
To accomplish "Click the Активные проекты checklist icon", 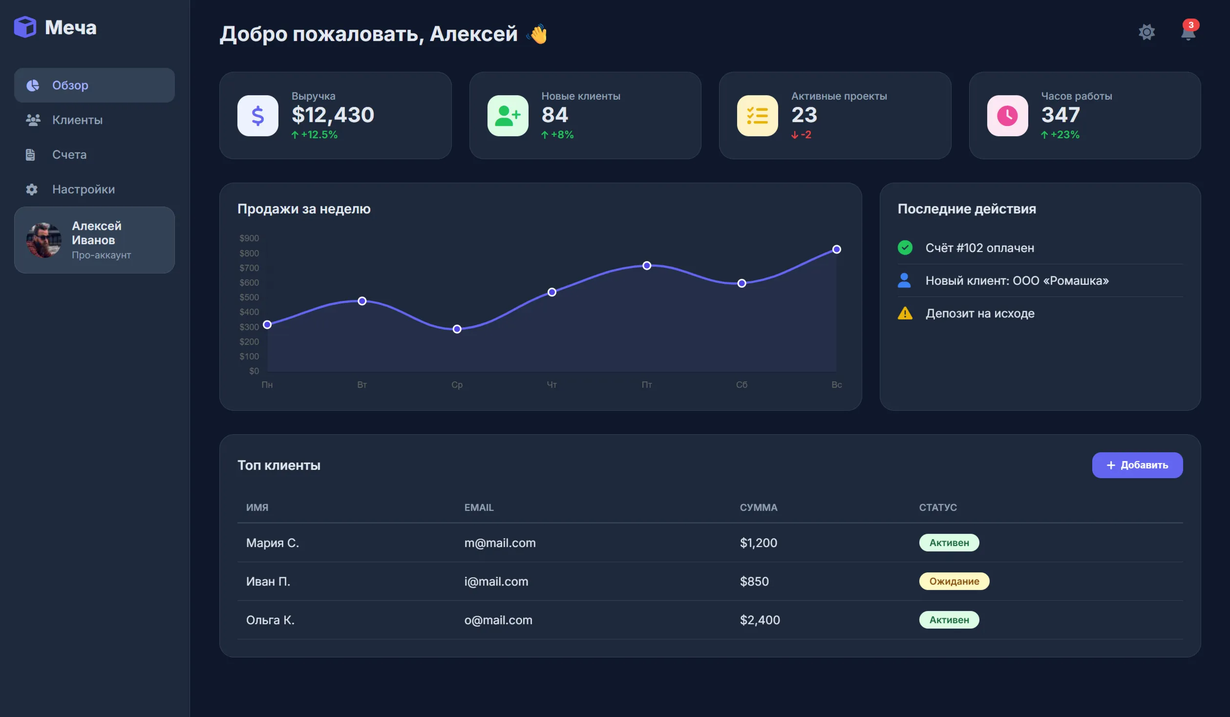I will pyautogui.click(x=757, y=116).
